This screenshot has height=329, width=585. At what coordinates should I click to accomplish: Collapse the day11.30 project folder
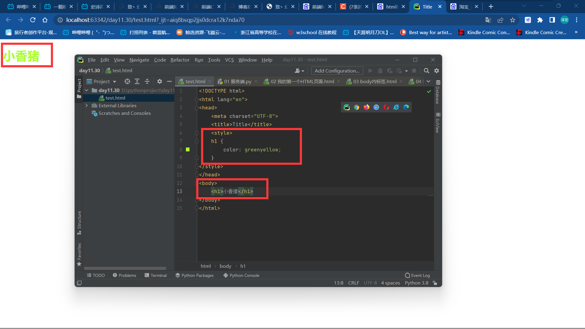tap(87, 90)
